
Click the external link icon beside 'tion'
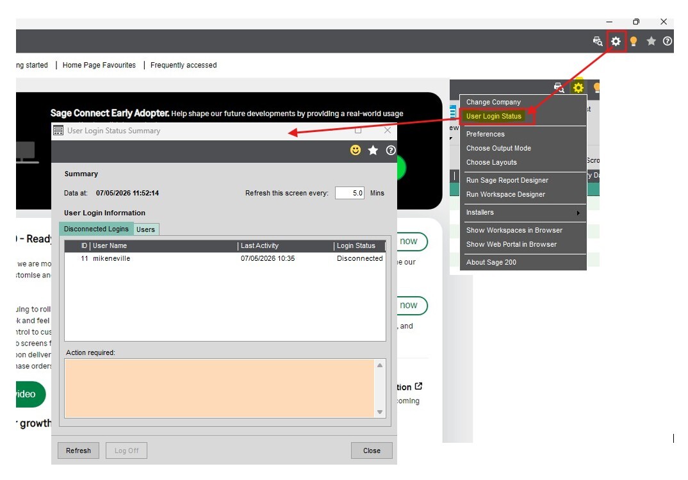point(418,386)
